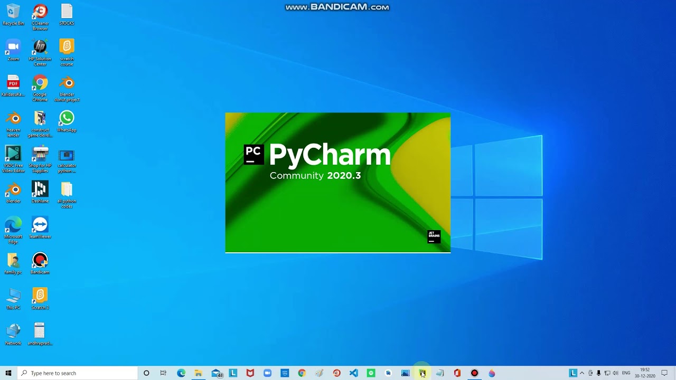Open McAfee from the taskbar
The height and width of the screenshot is (380, 676).
[x=250, y=373]
